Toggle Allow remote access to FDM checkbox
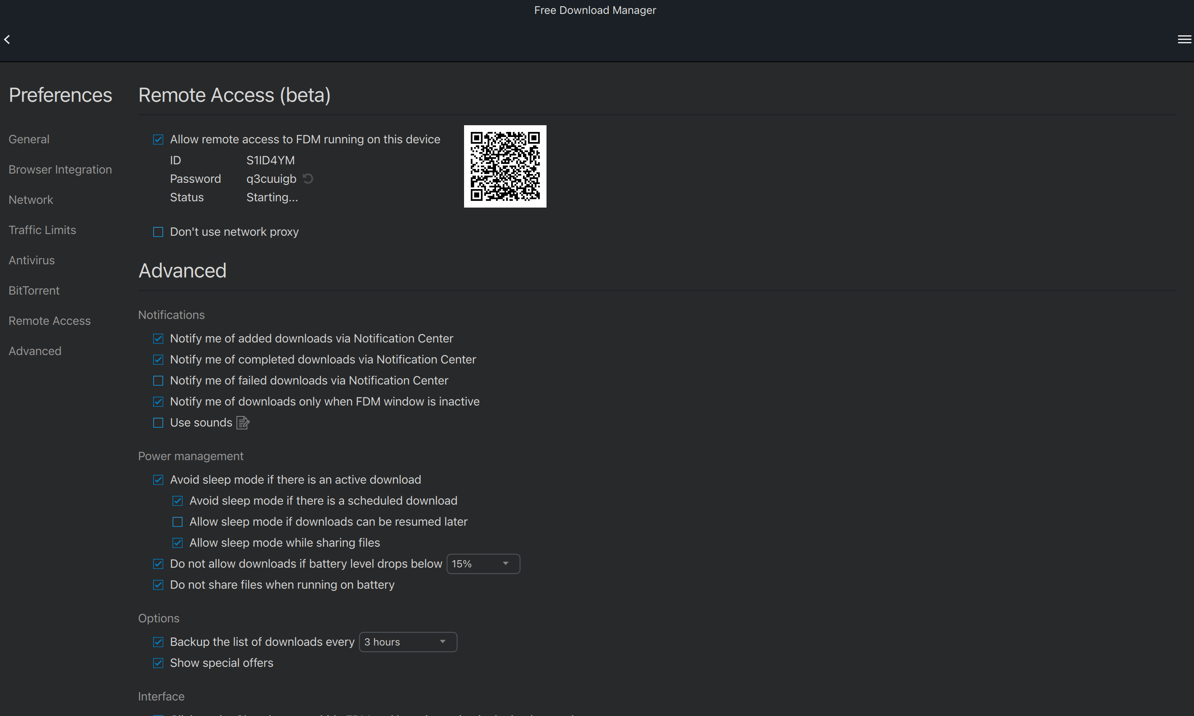Image resolution: width=1194 pixels, height=716 pixels. [158, 140]
